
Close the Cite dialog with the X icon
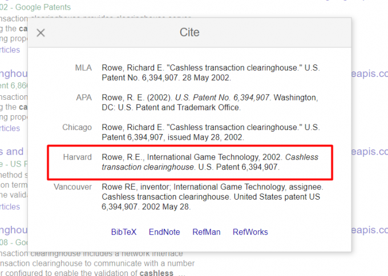point(41,33)
